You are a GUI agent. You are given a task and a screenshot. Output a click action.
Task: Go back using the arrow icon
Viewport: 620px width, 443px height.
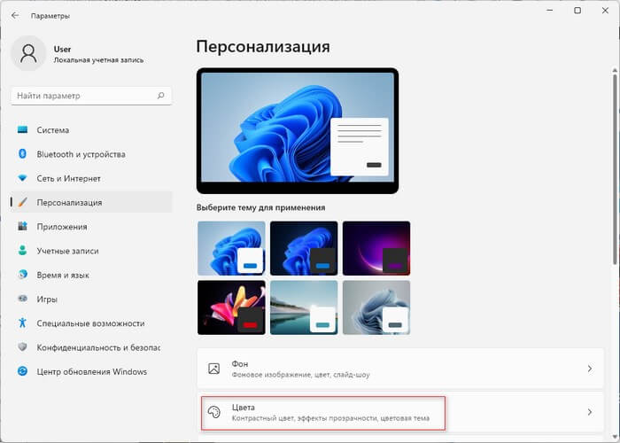coord(15,15)
